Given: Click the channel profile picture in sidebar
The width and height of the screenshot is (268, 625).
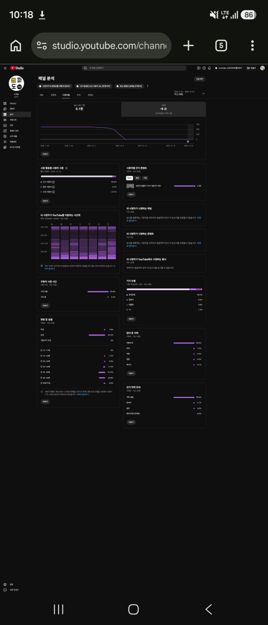Looking at the screenshot, I should pyautogui.click(x=17, y=83).
